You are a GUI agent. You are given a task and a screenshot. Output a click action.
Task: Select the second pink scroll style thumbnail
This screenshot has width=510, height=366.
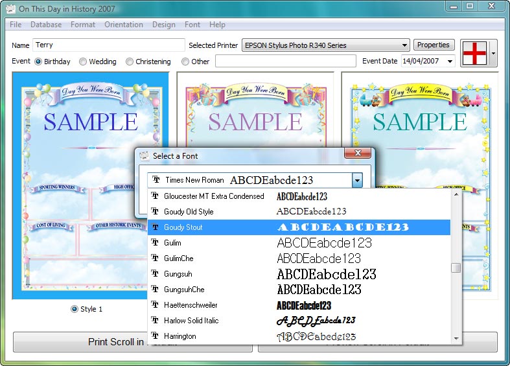[255, 111]
